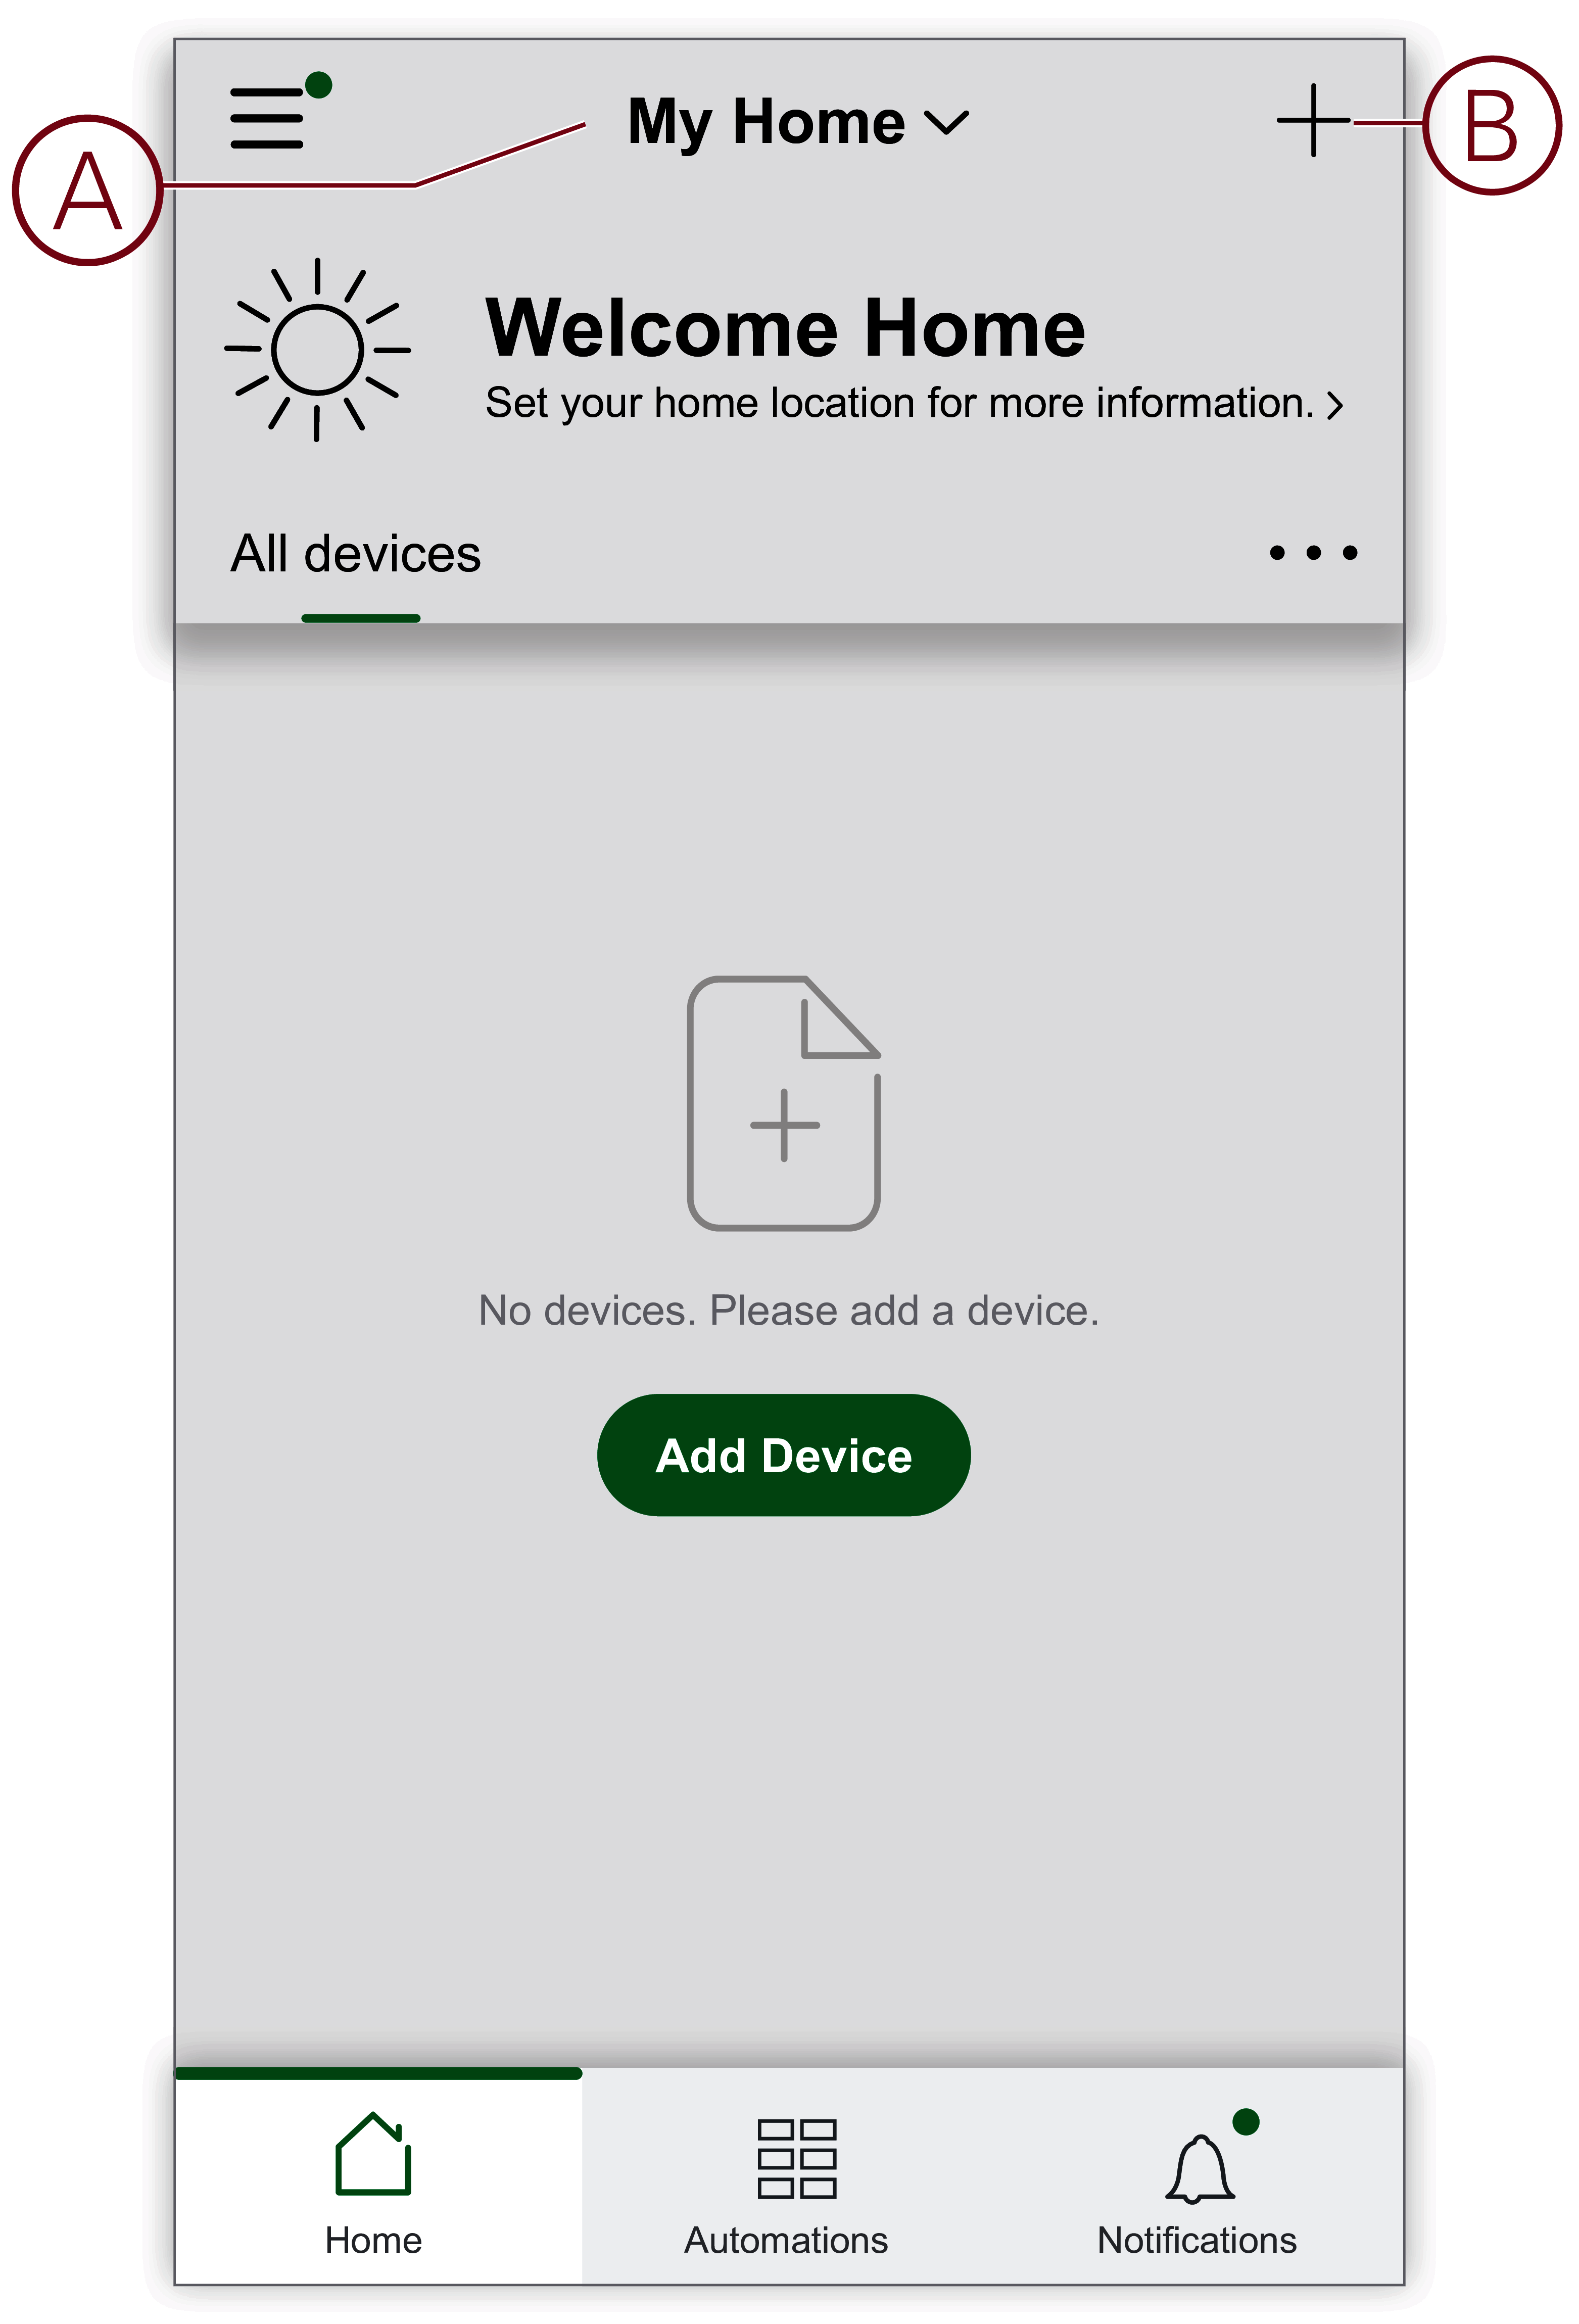This screenshot has width=1579, height=2324.
Task: Click the chevron beside My Home
Action: point(946,123)
